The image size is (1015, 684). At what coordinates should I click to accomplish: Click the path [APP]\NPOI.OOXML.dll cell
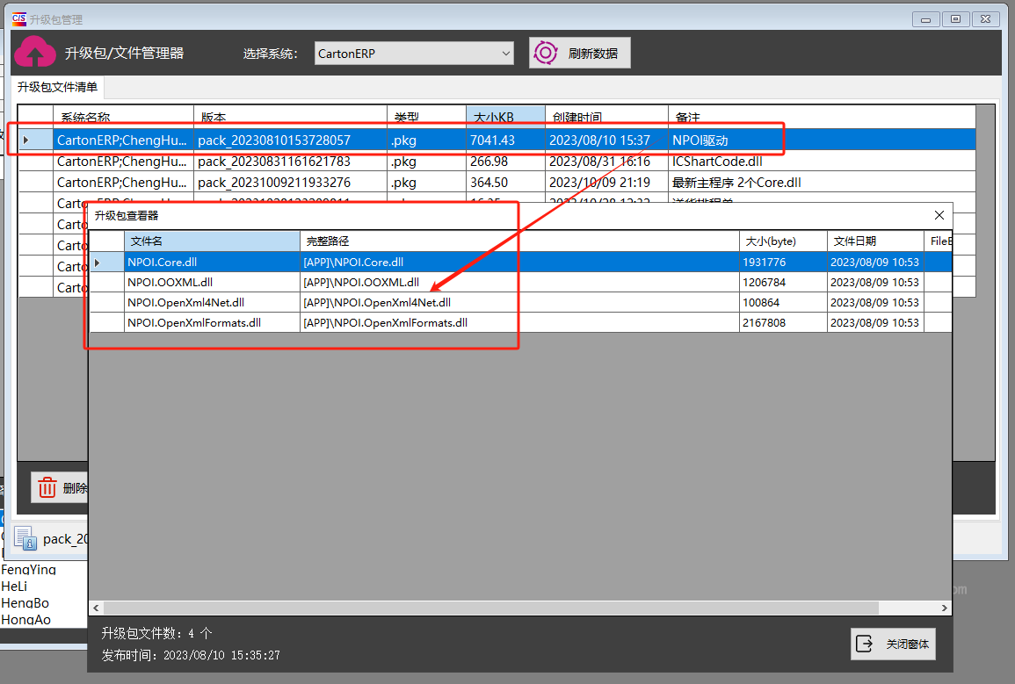coord(519,282)
